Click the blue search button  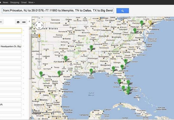122,11
